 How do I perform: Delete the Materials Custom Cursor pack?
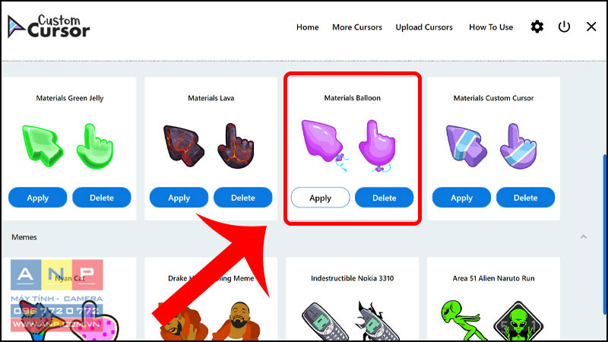pyautogui.click(x=525, y=198)
